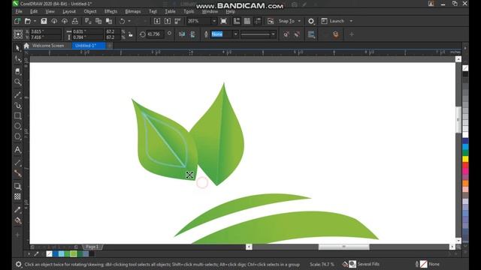Toggle the show guidelines icon
The image size is (481, 270).
[258, 21]
